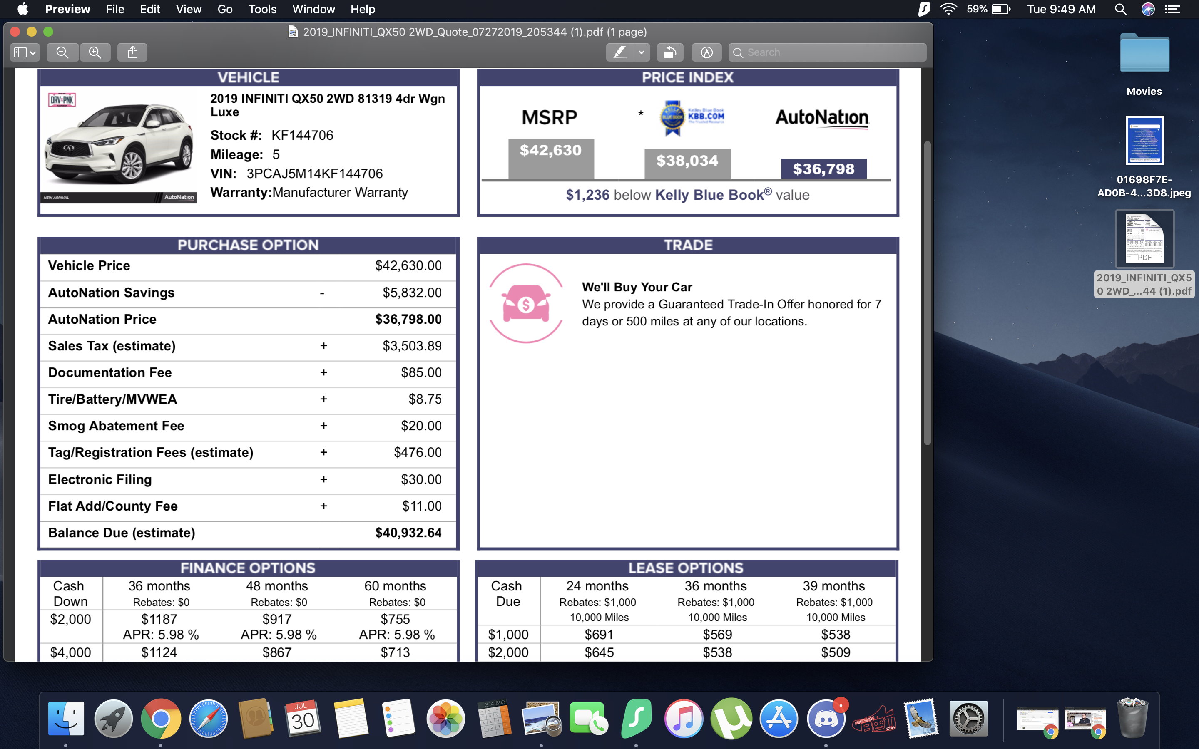Screen dimensions: 1199x749
Task: Open Google Chrome from the Dock
Action: click(x=161, y=718)
